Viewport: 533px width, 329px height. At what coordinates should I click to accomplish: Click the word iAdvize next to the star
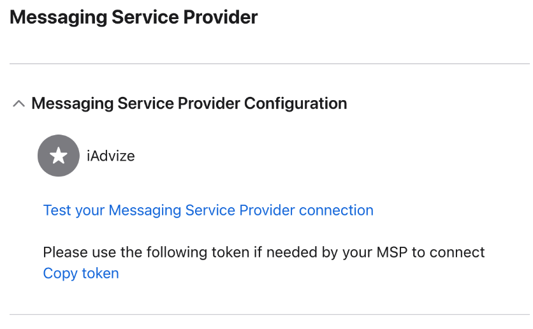click(111, 156)
